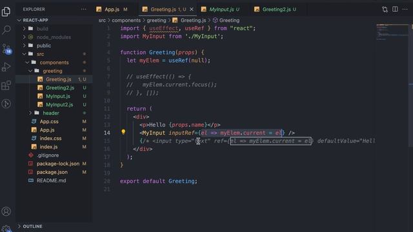Close the Greeting.js tab
413x232 pixels.
click(x=192, y=9)
